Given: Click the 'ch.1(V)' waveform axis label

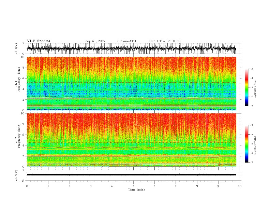Looking at the screenshot, I should coord(16,48).
